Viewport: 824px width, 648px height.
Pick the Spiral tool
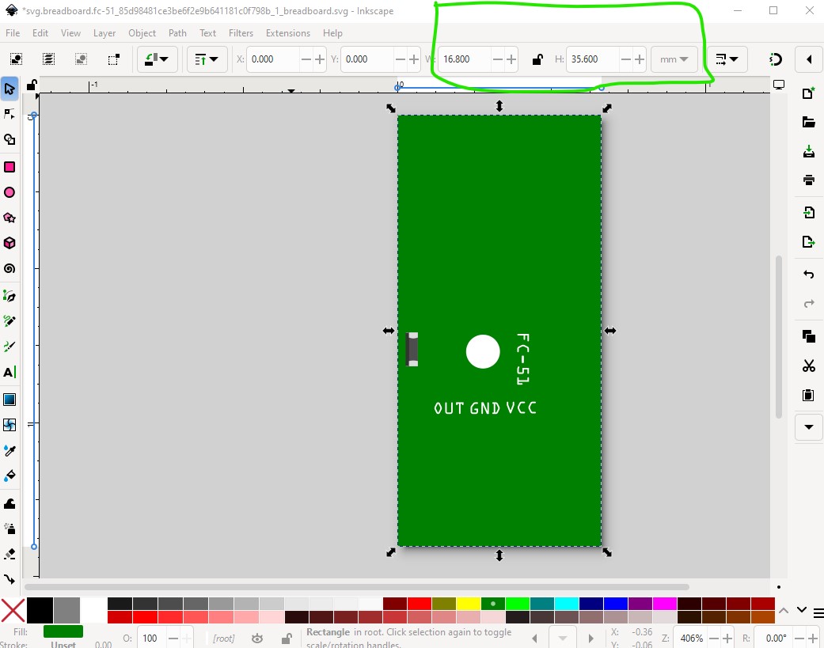tap(9, 268)
